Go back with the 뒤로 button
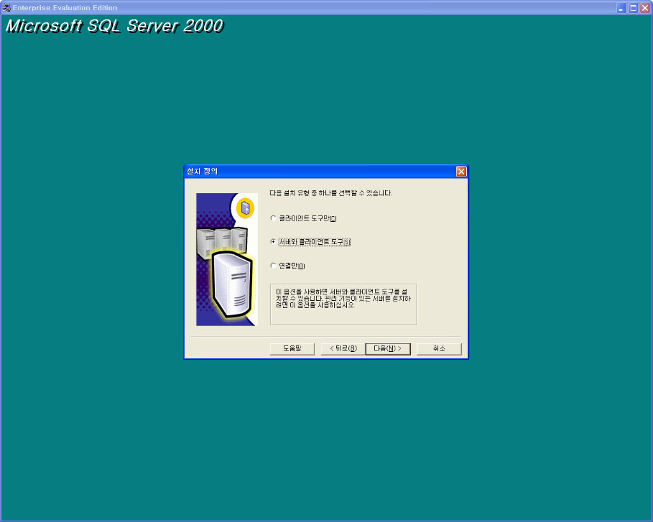 (x=343, y=349)
